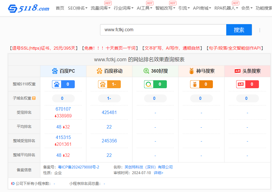This screenshot has width=272, height=192.
Task: Expand the RPA机器人 dropdown menu
Action: 226,8
